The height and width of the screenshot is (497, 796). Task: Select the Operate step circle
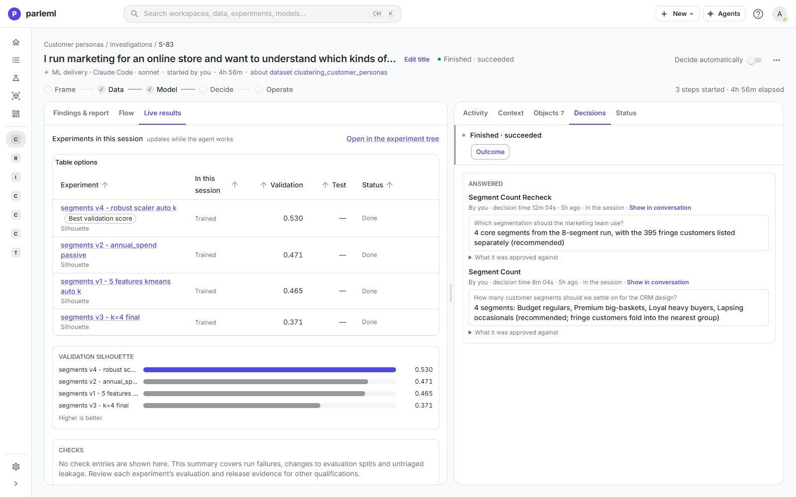pyautogui.click(x=259, y=89)
